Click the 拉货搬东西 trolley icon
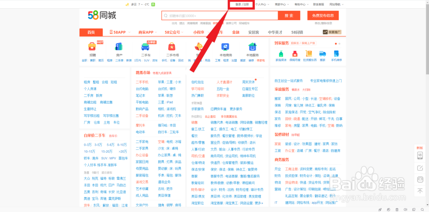The width and height of the screenshot is (429, 212). tap(309, 54)
